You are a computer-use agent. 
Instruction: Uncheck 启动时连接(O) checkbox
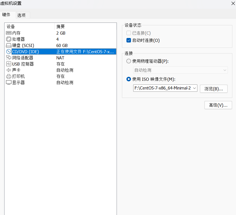(128, 40)
